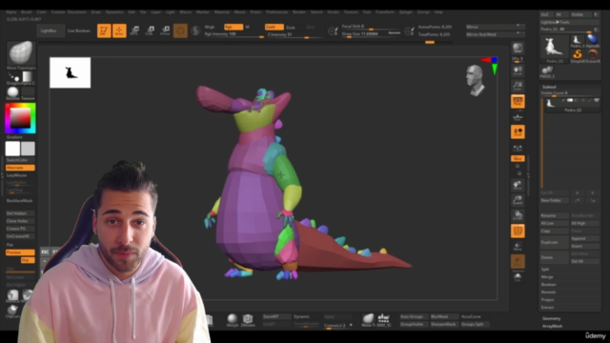Click the BPR render icon

[x=518, y=49]
